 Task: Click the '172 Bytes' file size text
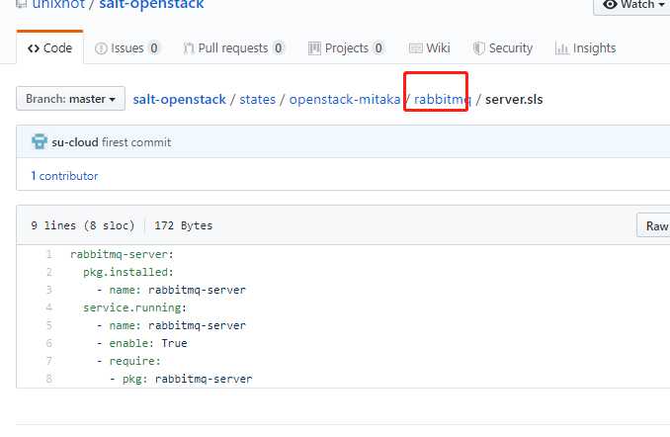[183, 225]
